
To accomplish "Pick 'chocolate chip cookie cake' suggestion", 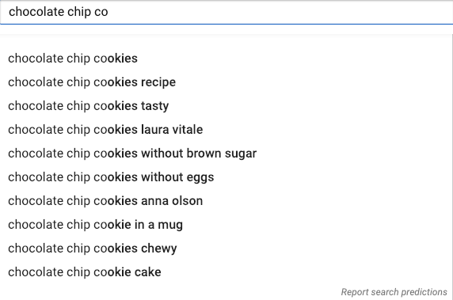I will [x=226, y=272].
